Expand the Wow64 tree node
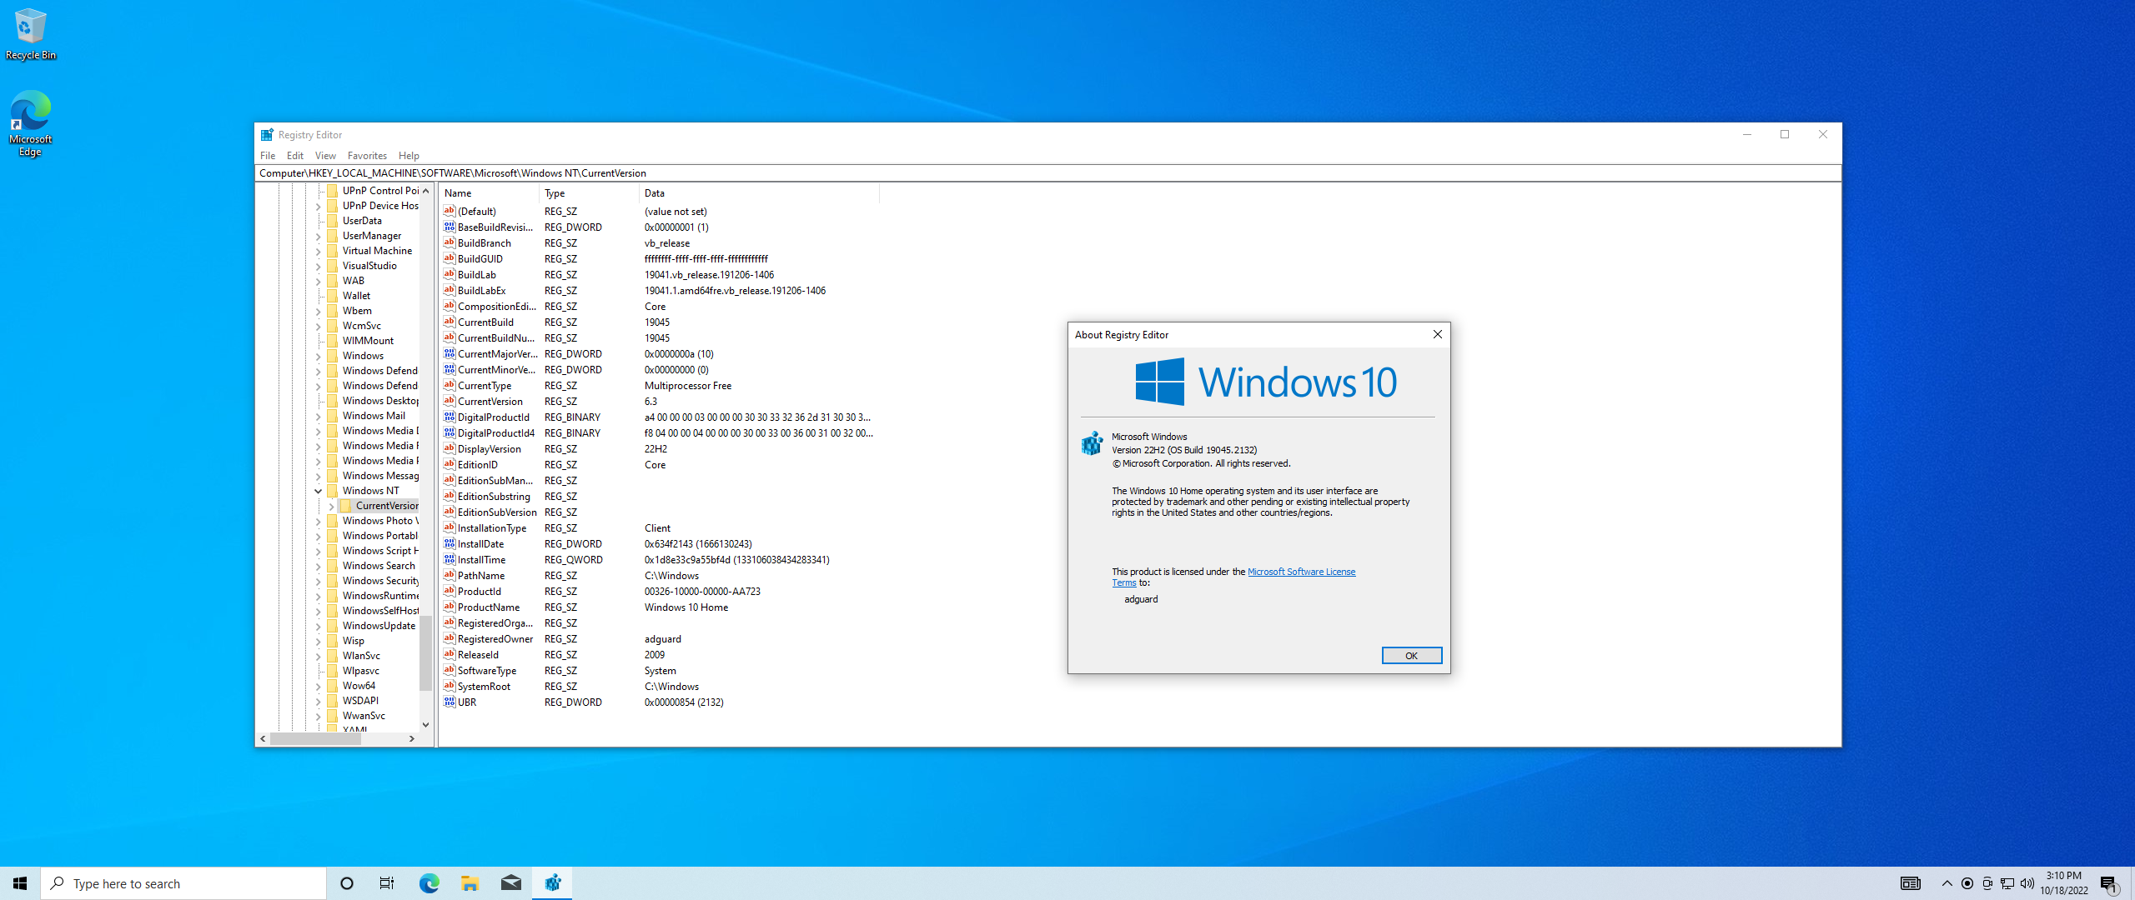The image size is (2135, 900). pos(318,686)
